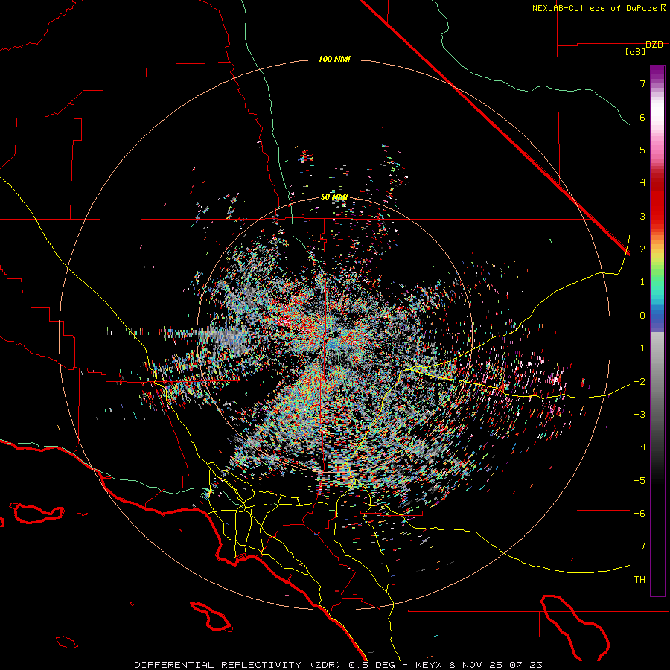Click the 2 value on color scale
Viewport: 670px width, 670px height.
642,249
